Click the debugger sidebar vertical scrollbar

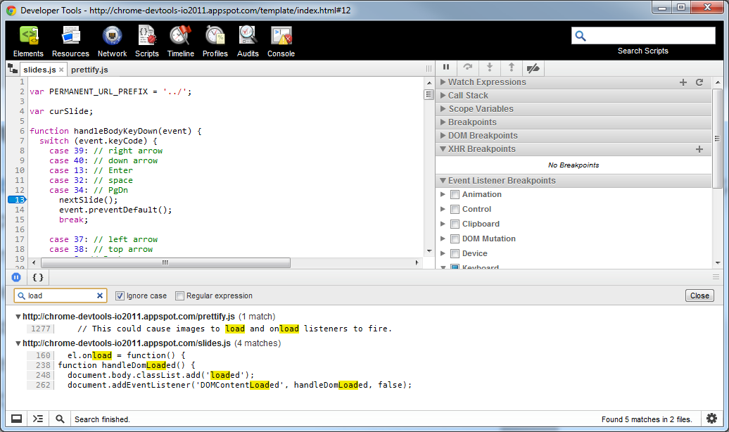[x=717, y=139]
